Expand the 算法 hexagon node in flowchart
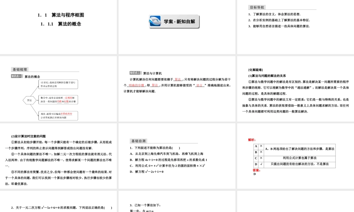 pos(30,100)
